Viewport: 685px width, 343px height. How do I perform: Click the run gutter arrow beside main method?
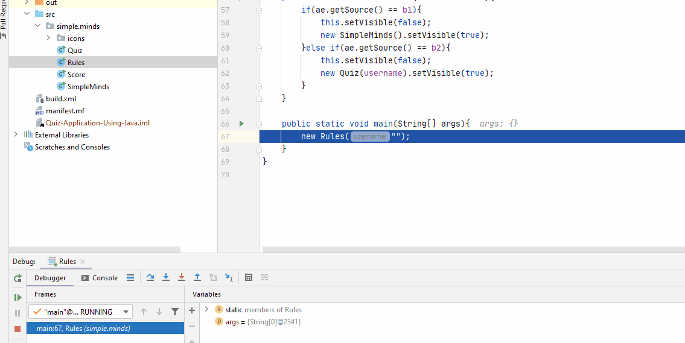[241, 124]
